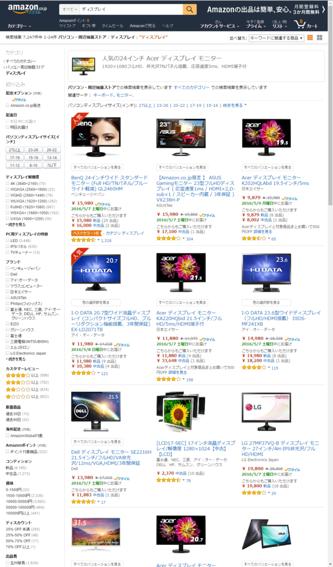Expand the カテゴリー navigation menu
This screenshot has height=567, width=333.
(19, 26)
